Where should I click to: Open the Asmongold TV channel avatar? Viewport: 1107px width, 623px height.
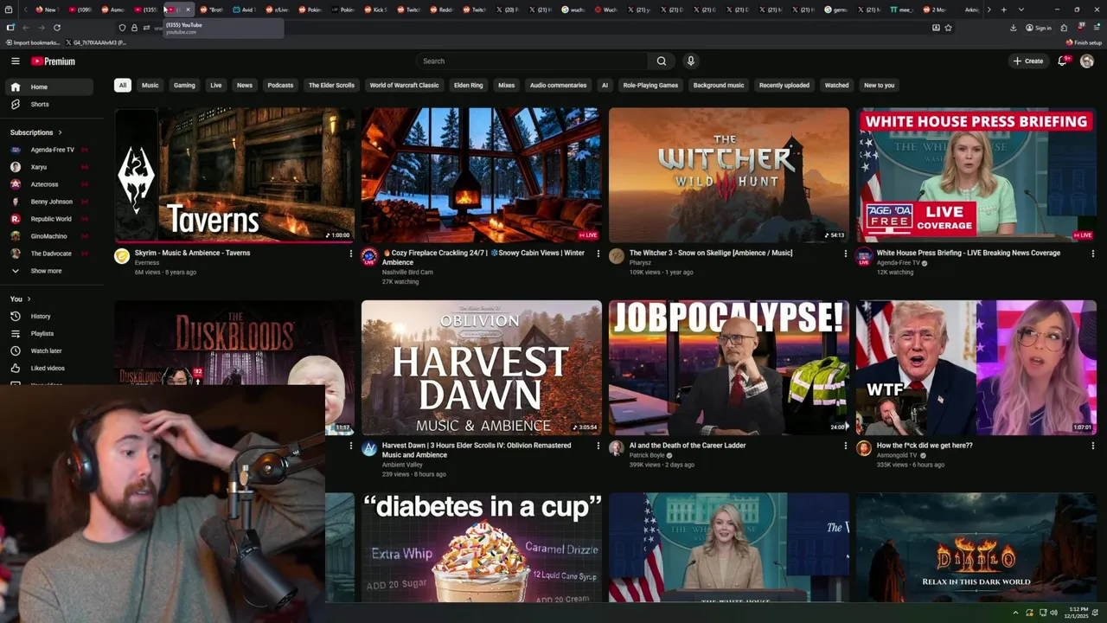[864, 448]
